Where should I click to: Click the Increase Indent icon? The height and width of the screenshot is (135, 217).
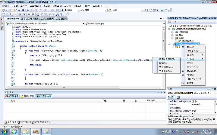click(24, 14)
